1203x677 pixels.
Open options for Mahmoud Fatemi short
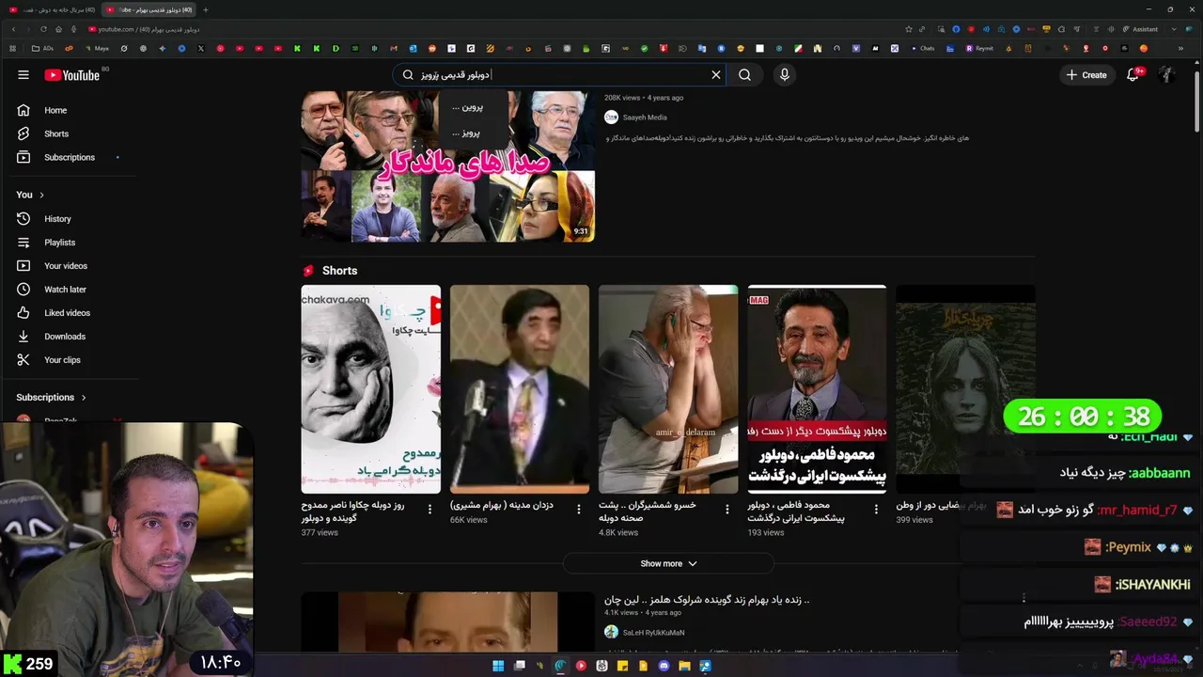pyautogui.click(x=876, y=509)
